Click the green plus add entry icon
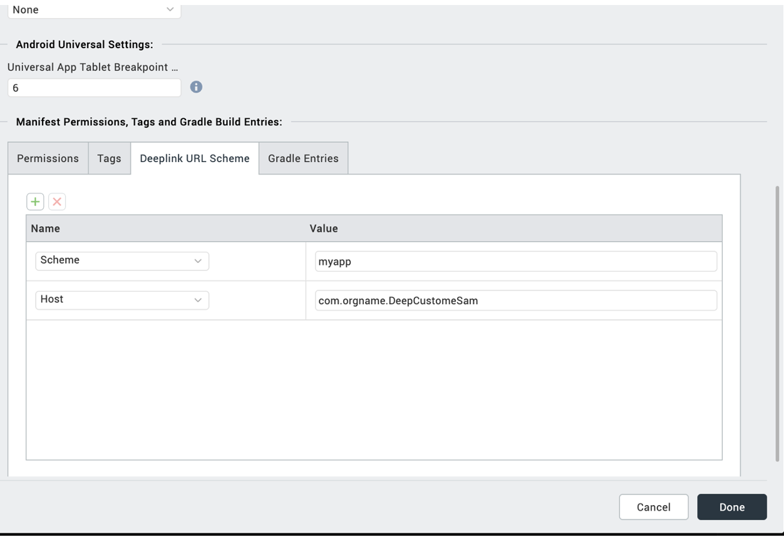784x542 pixels. pyautogui.click(x=35, y=202)
